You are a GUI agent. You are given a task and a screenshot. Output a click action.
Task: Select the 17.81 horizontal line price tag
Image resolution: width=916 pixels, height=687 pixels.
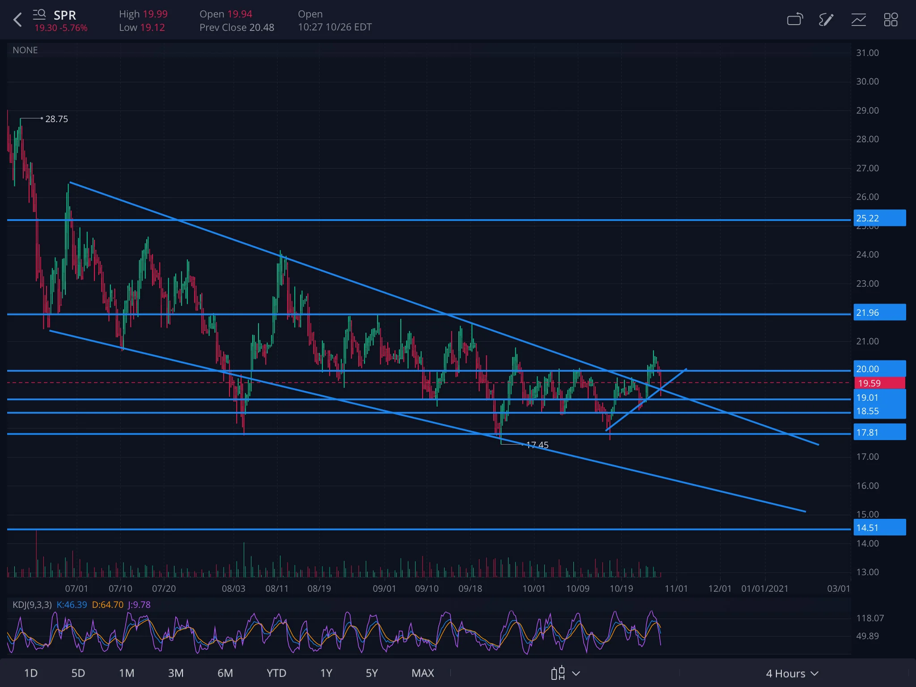pyautogui.click(x=879, y=433)
